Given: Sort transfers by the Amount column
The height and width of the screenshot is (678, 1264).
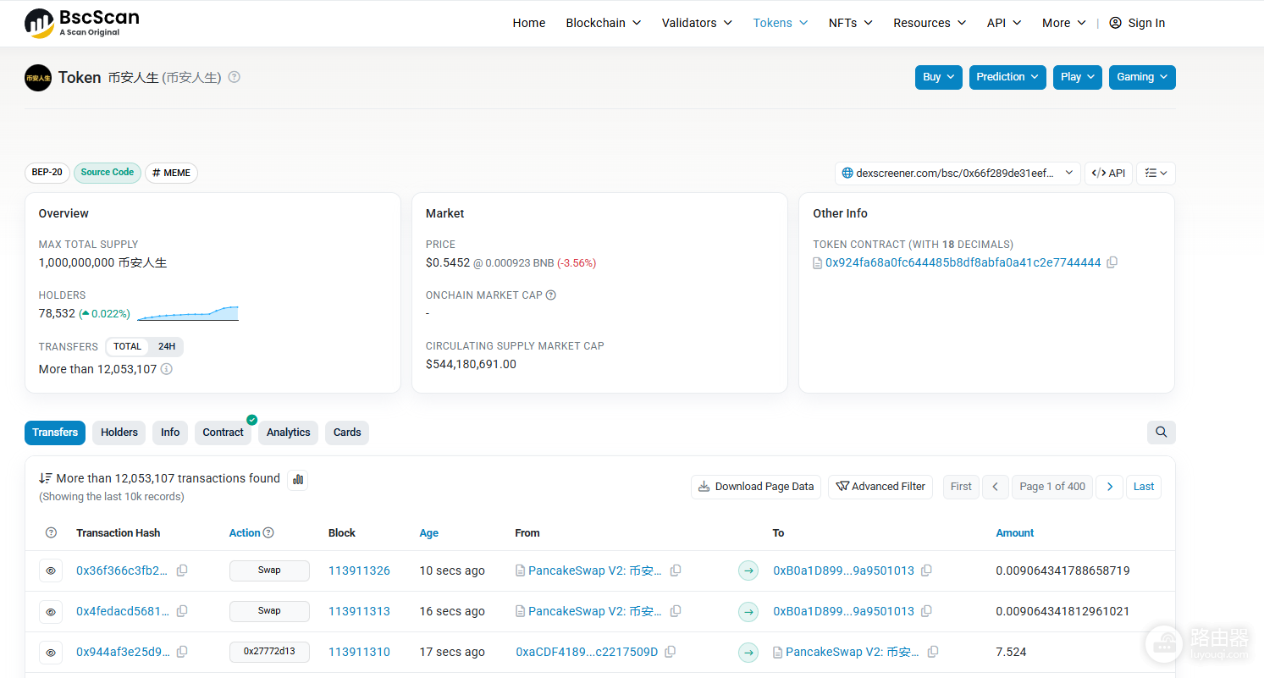Looking at the screenshot, I should (x=1015, y=533).
